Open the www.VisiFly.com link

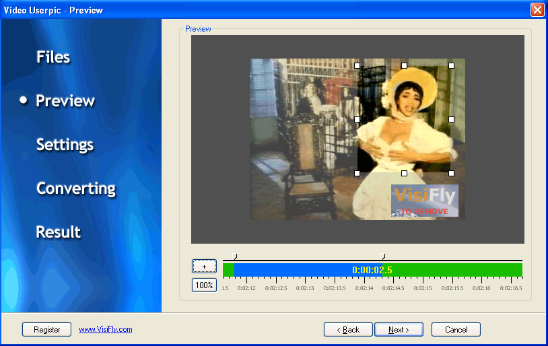(x=105, y=330)
